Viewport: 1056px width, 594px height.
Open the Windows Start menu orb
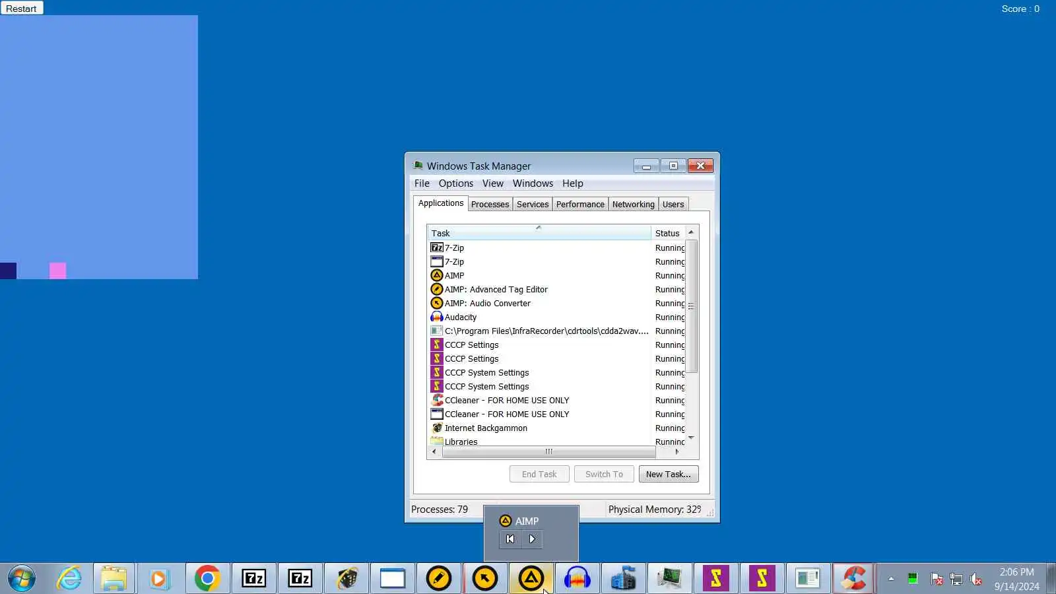(x=21, y=579)
